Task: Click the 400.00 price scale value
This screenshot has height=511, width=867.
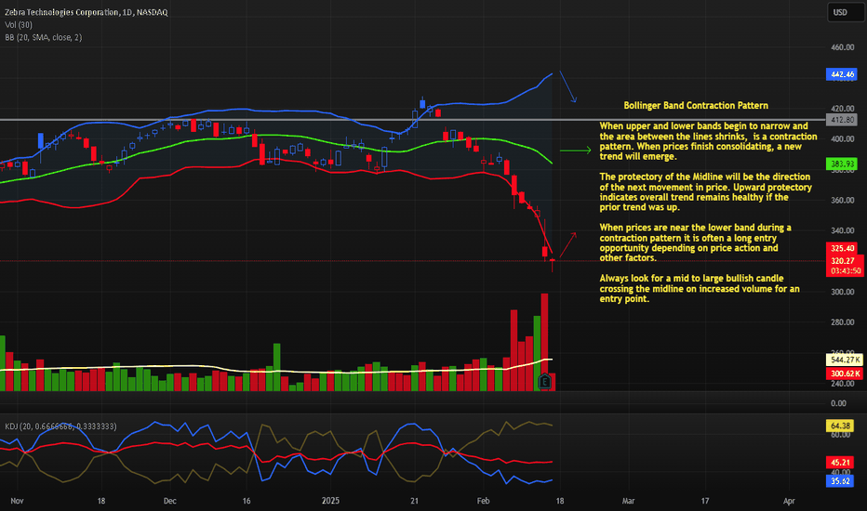Action: pyautogui.click(x=843, y=139)
